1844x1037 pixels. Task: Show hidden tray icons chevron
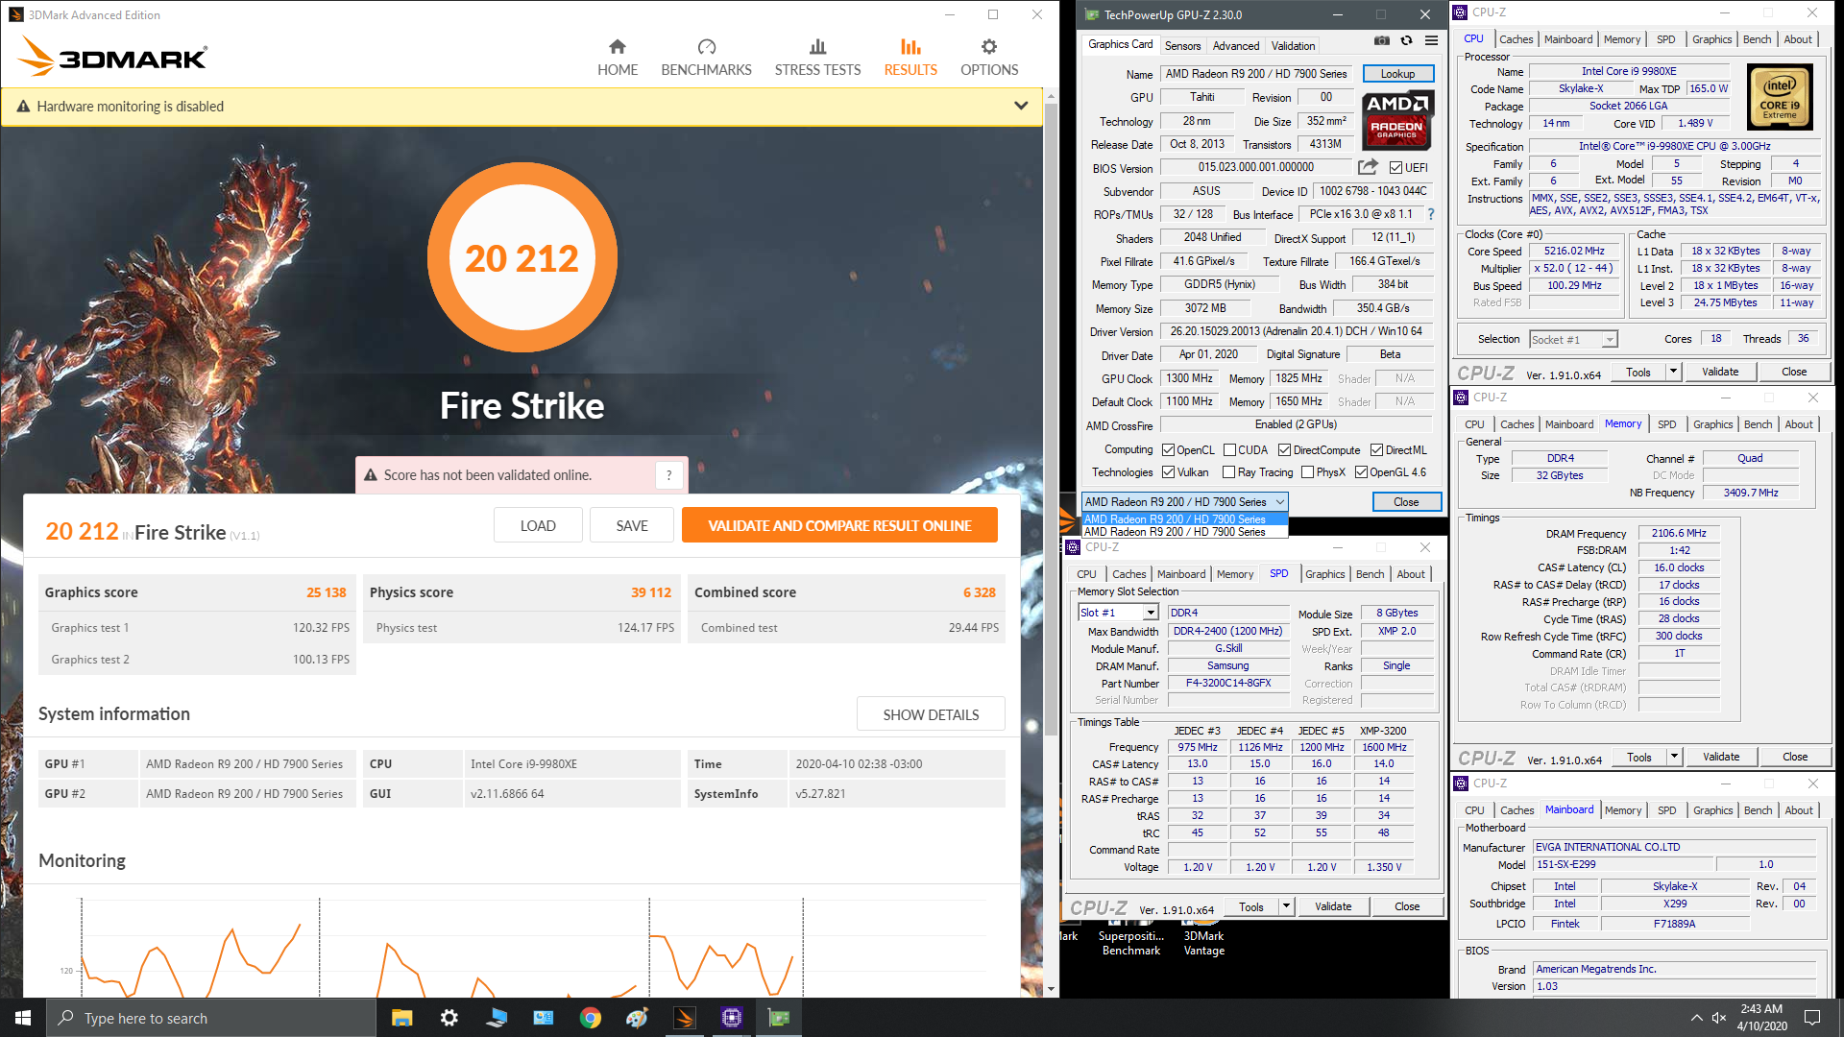pos(1696,1018)
